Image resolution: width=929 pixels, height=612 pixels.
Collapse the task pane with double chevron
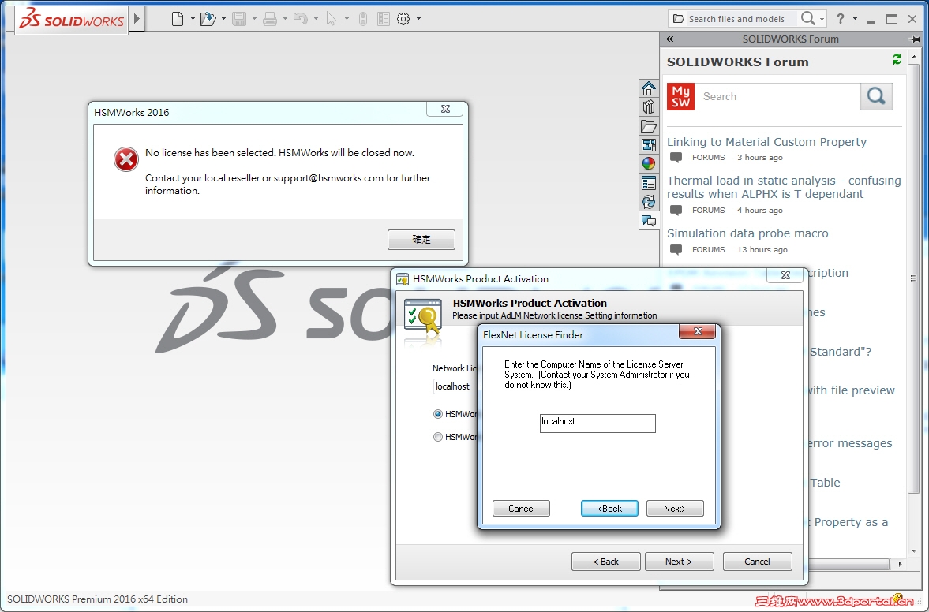[x=669, y=39]
